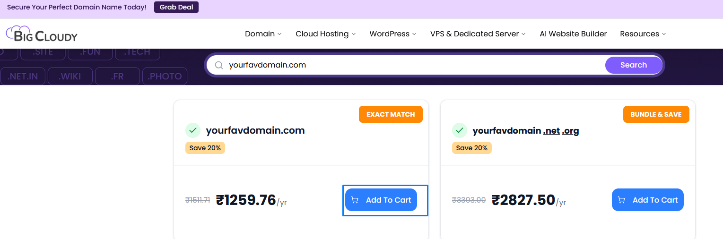Click the .SITE extension tile
The image size is (723, 239).
tap(43, 52)
